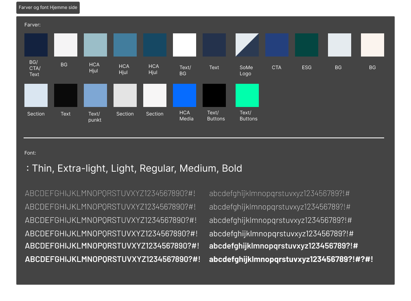
Task: Pick the off-white Section swatch
Action: point(155,95)
